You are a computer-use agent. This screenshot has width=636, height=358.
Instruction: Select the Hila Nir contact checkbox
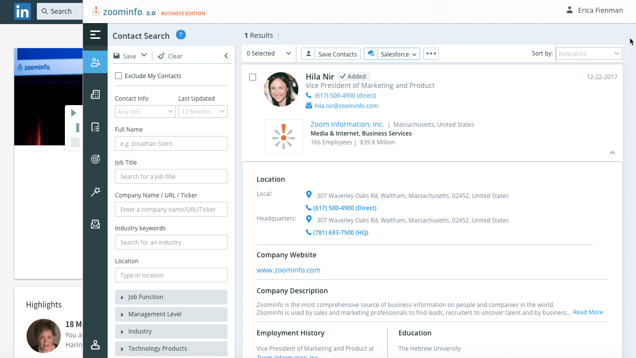tap(253, 77)
